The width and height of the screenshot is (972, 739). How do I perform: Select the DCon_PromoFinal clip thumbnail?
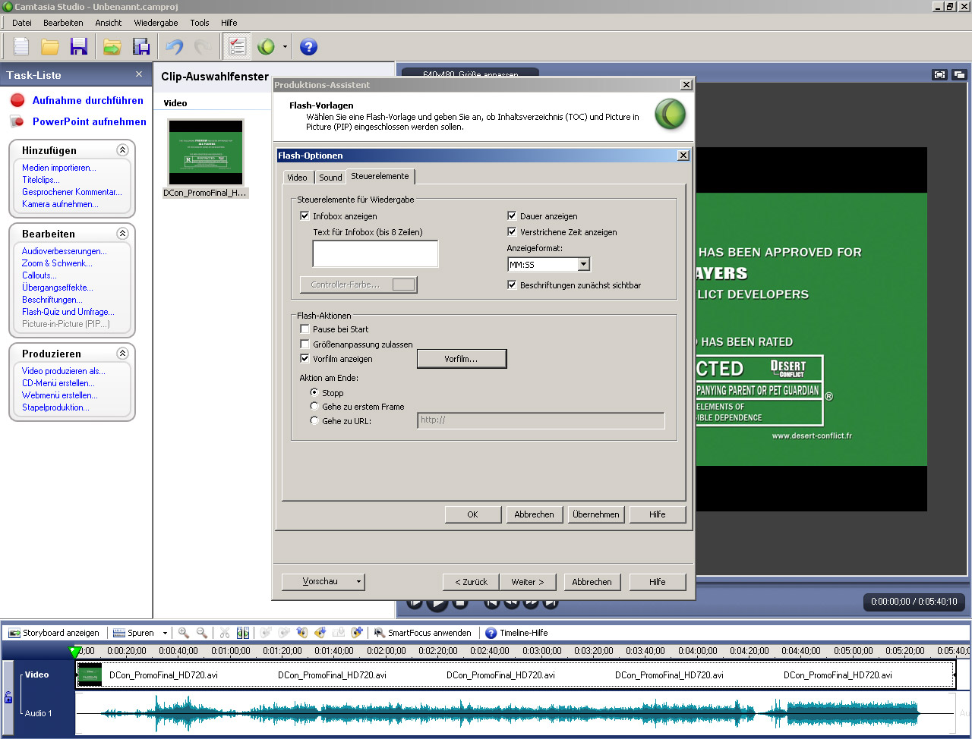coord(206,152)
